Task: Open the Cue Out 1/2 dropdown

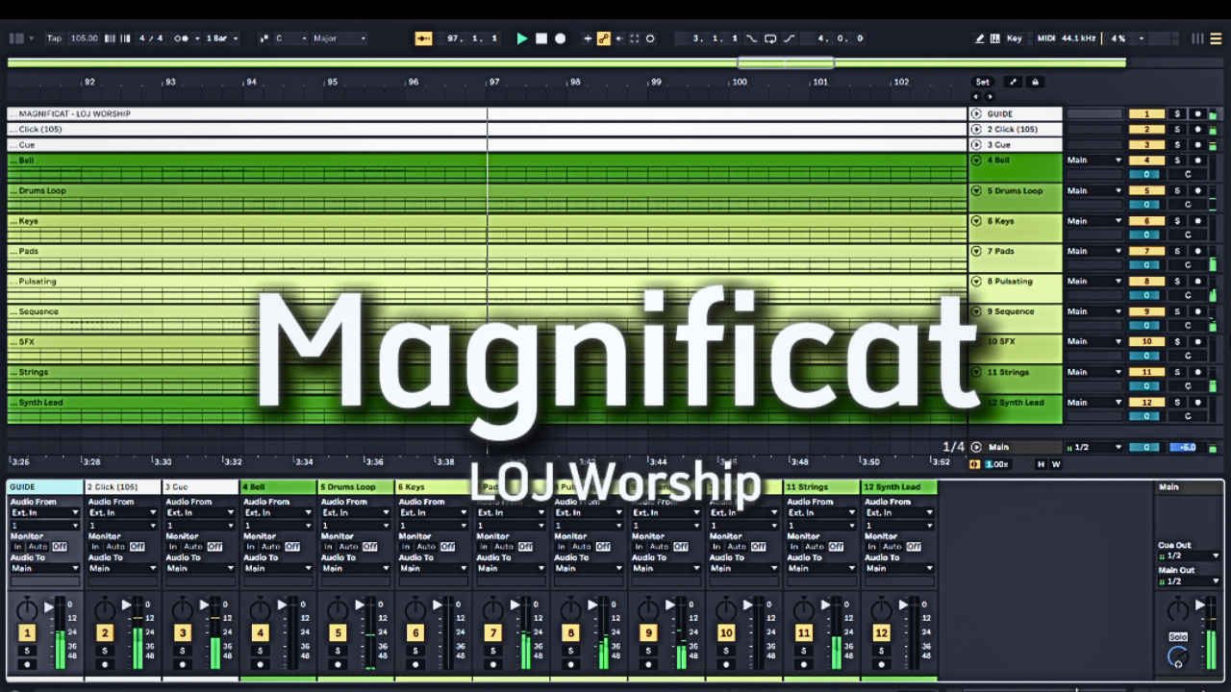Action: pyautogui.click(x=1189, y=556)
